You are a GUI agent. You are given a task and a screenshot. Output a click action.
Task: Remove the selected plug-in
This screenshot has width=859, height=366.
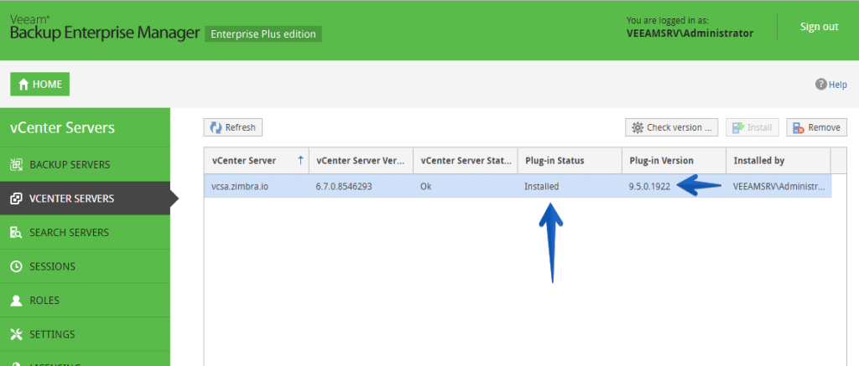817,127
